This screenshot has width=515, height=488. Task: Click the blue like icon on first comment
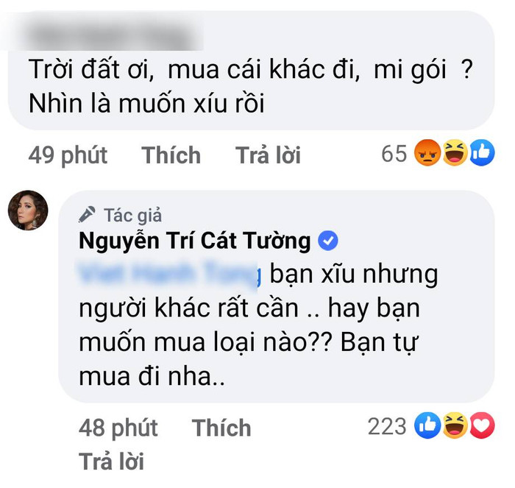pyautogui.click(x=482, y=153)
